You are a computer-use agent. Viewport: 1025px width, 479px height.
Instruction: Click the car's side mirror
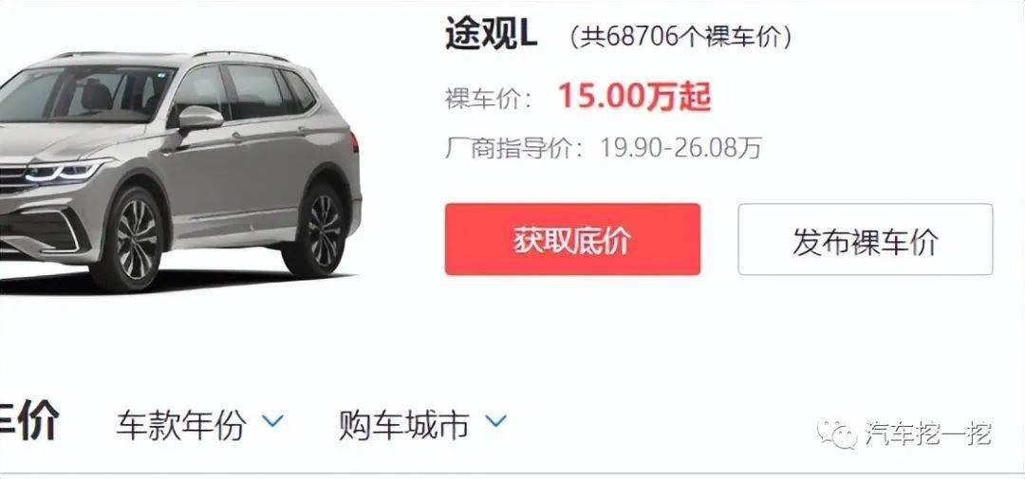tap(198, 120)
